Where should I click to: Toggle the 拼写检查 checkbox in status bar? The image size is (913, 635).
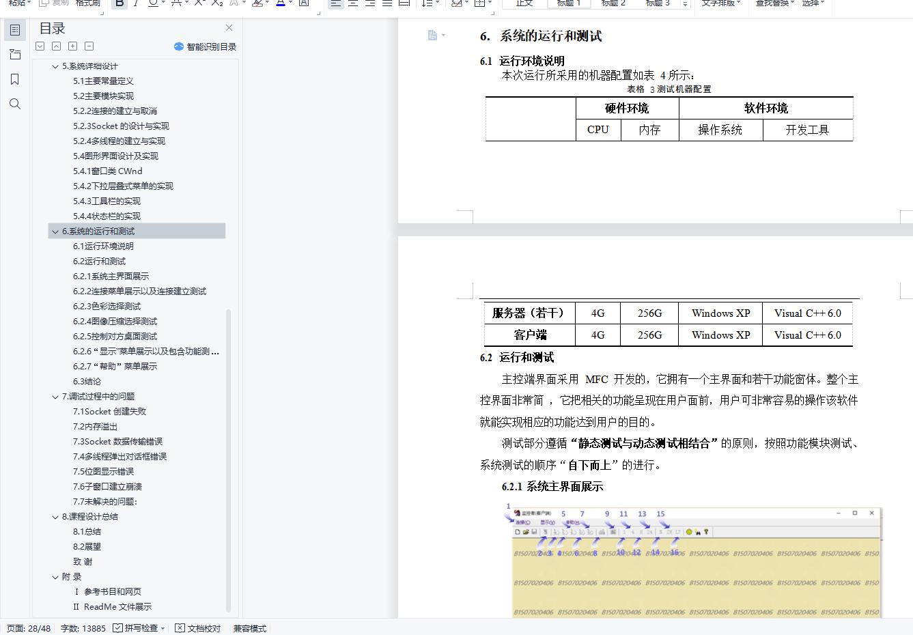click(x=117, y=628)
